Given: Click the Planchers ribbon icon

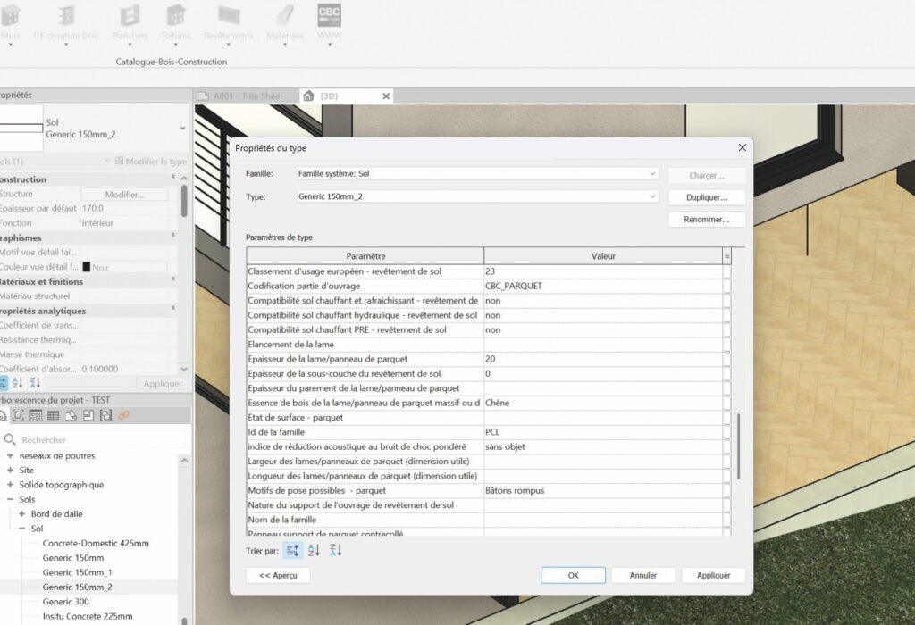Looking at the screenshot, I should point(130,16).
